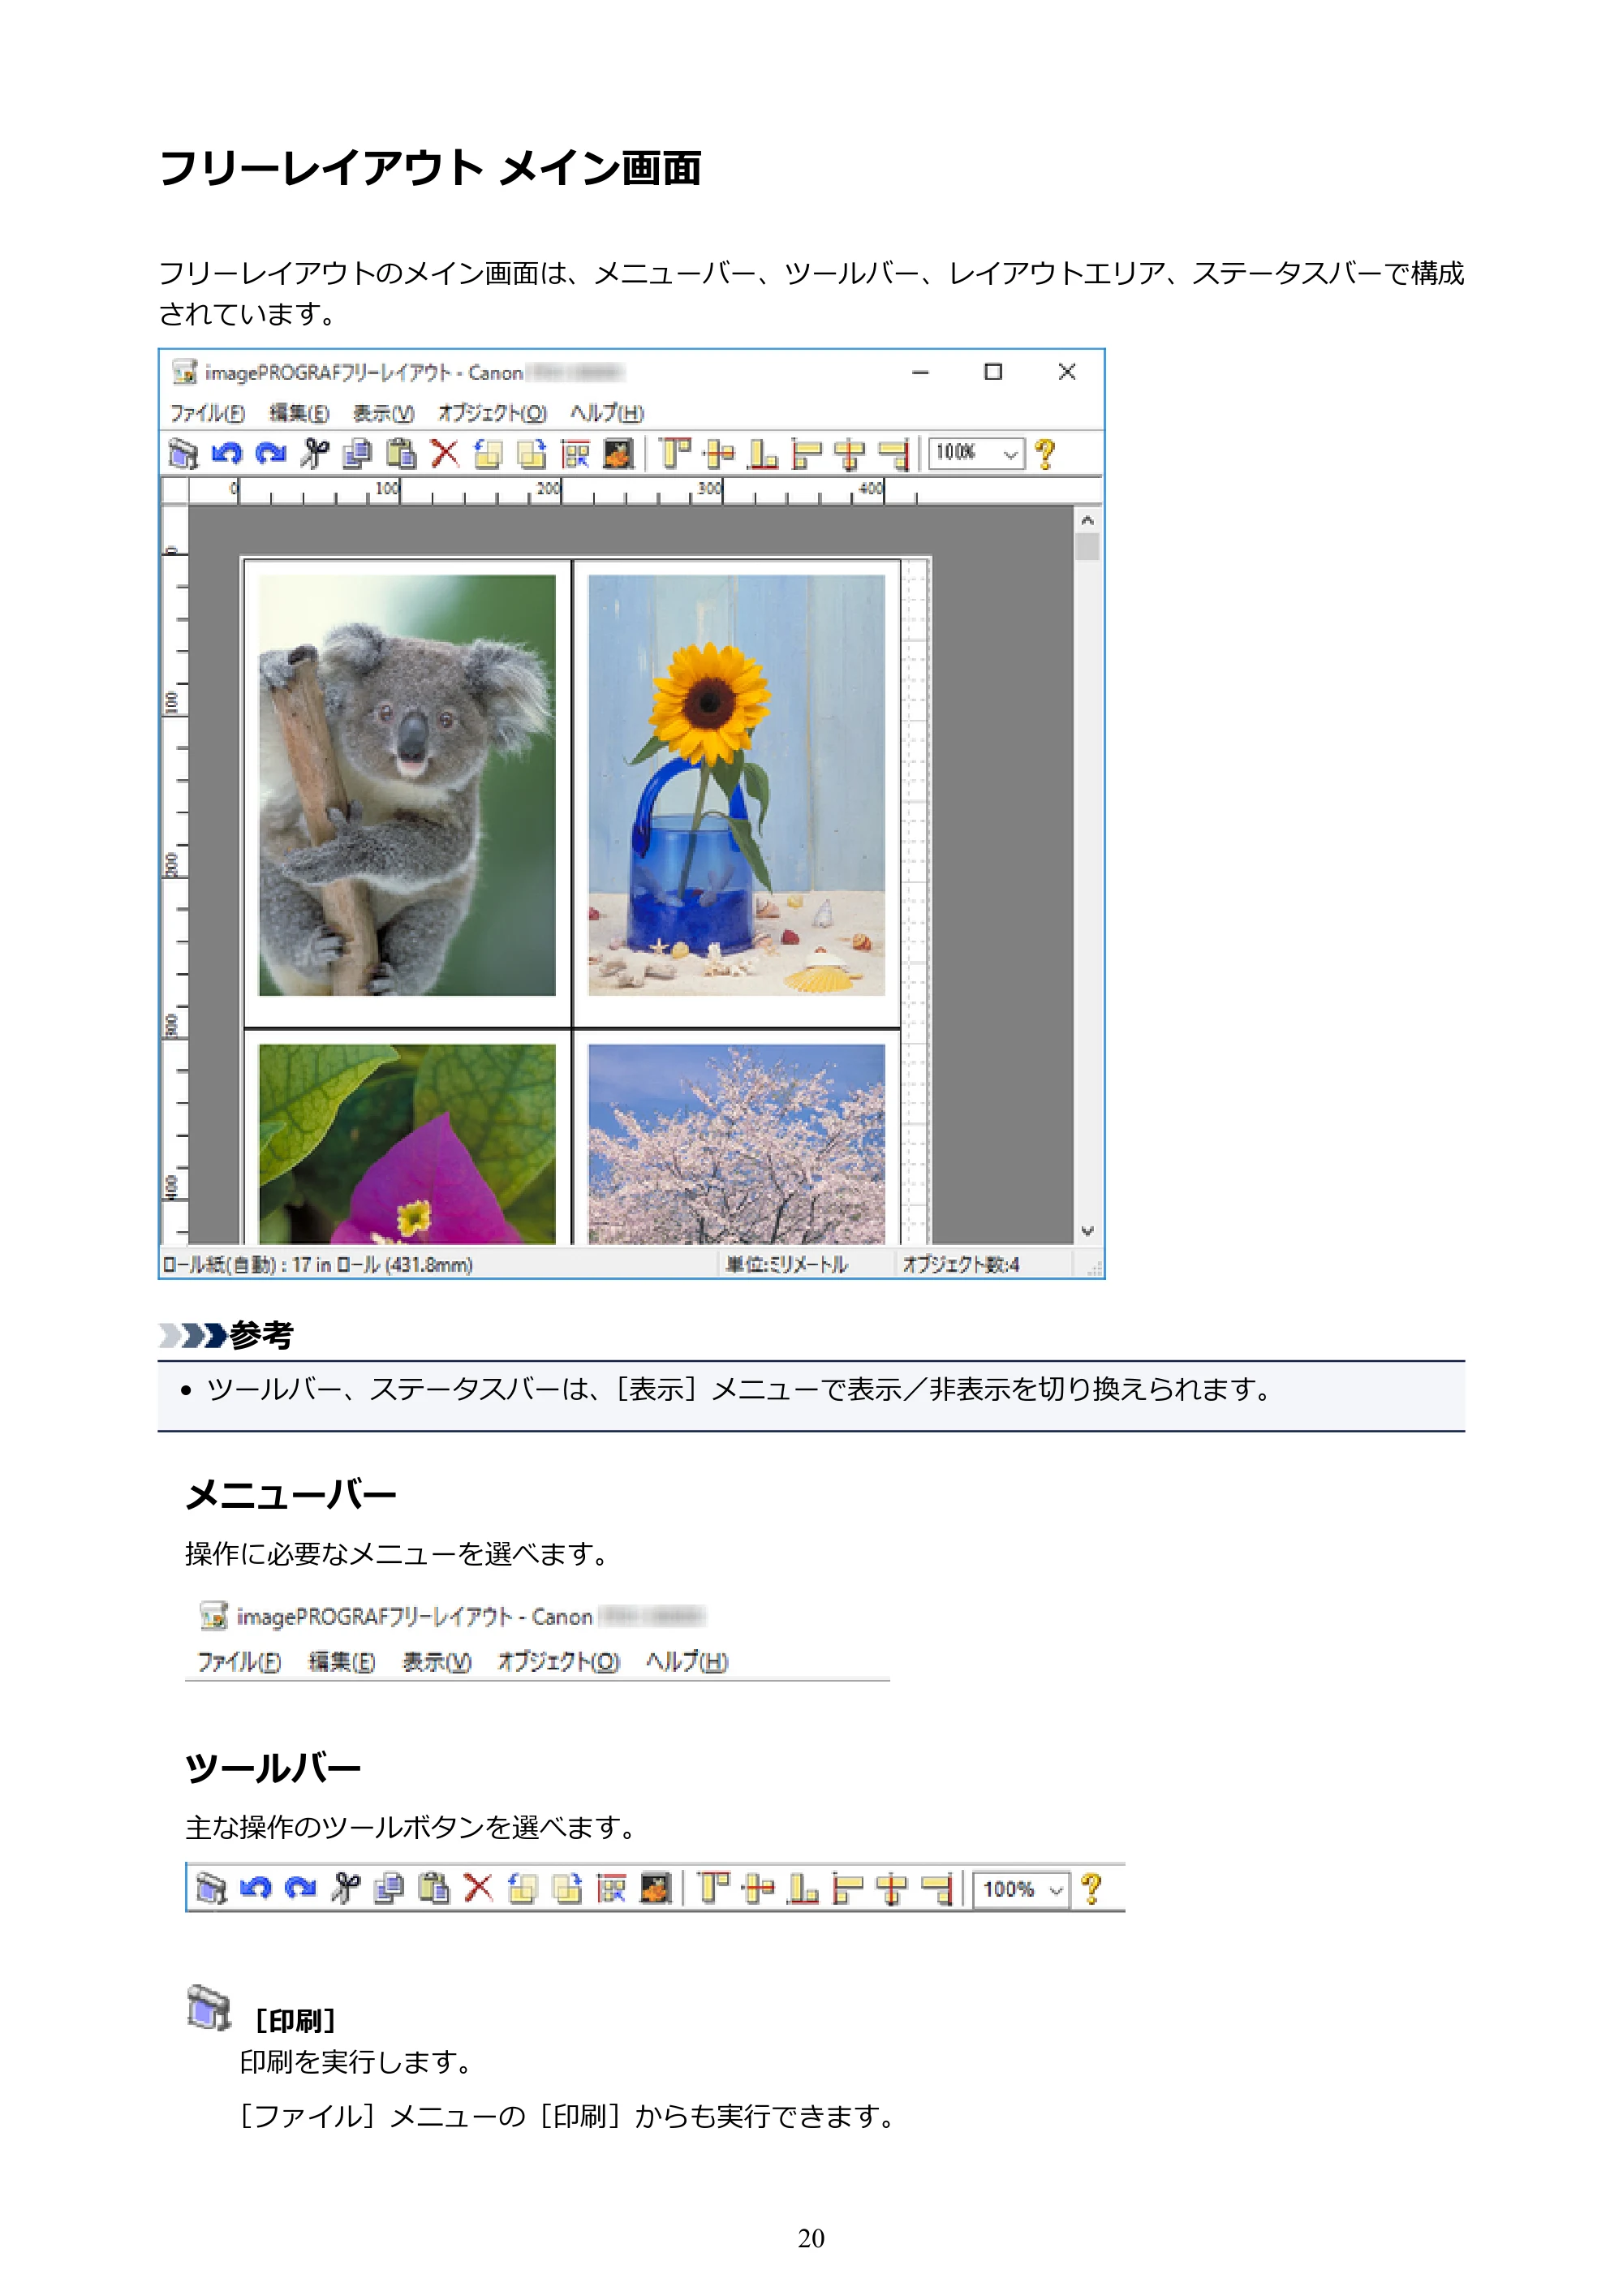This screenshot has width=1623, height=2296.
Task: Click the Print icon in the main window toolbar
Action: pyautogui.click(x=183, y=454)
